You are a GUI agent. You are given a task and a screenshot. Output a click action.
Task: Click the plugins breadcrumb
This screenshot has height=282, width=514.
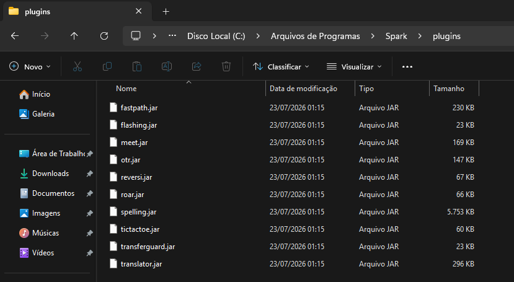coord(446,37)
